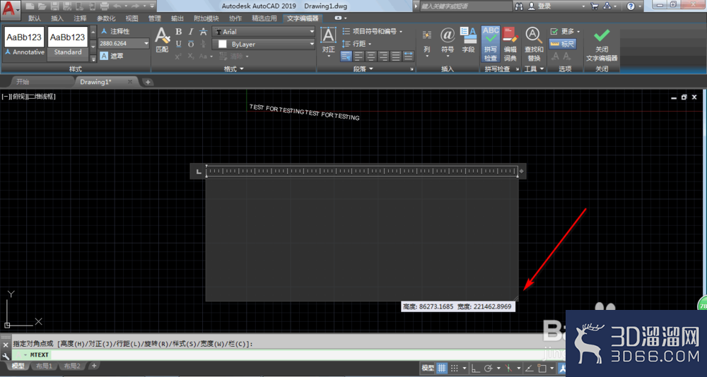Switch to the Manage (管理) ribbon tab

click(x=155, y=18)
